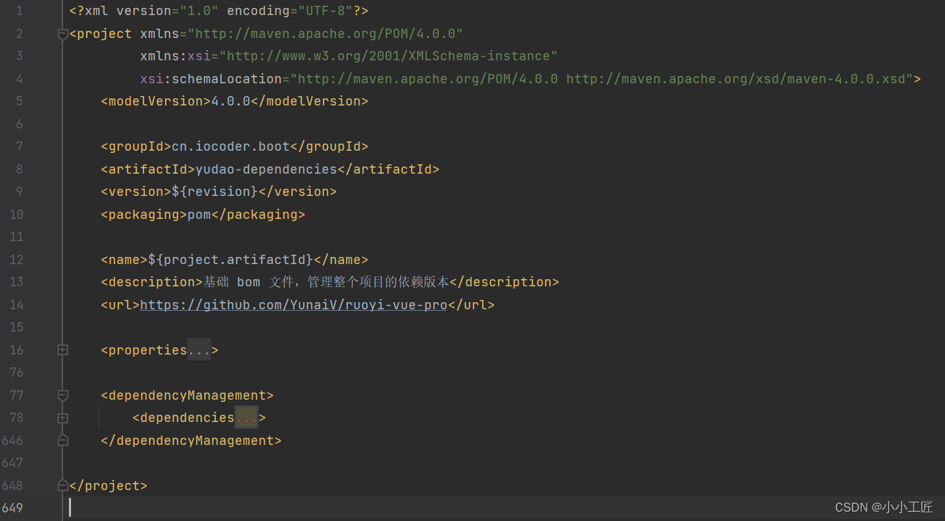Click the xsi:schemaLocation attribute name
The height and width of the screenshot is (521, 945).
(211, 79)
